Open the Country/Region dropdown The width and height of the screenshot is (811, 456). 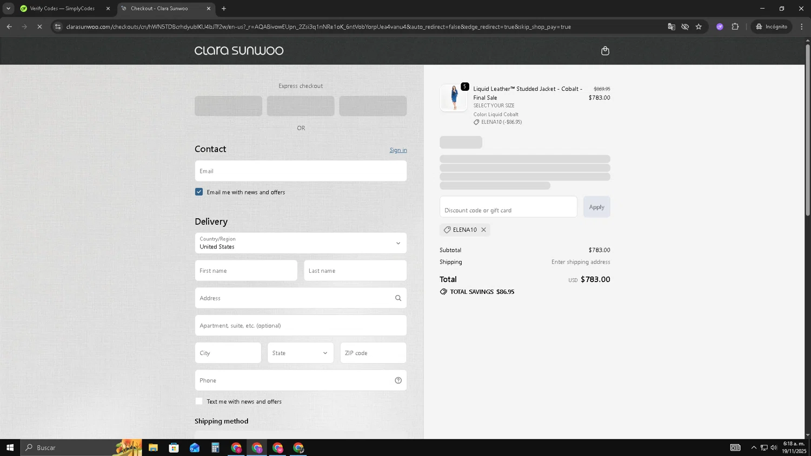click(301, 243)
